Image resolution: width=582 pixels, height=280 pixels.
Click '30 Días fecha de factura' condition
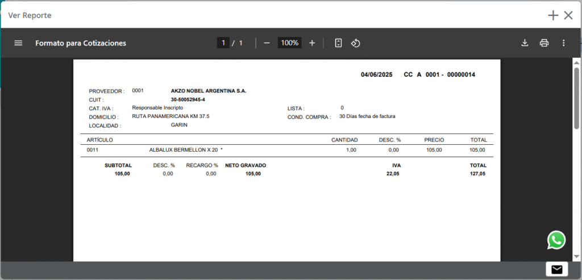pyautogui.click(x=368, y=116)
